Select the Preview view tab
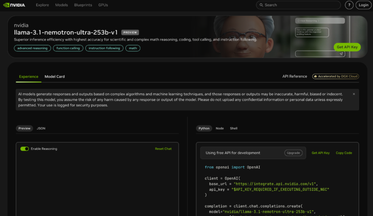Image resolution: width=373 pixels, height=216 pixels. (24, 128)
